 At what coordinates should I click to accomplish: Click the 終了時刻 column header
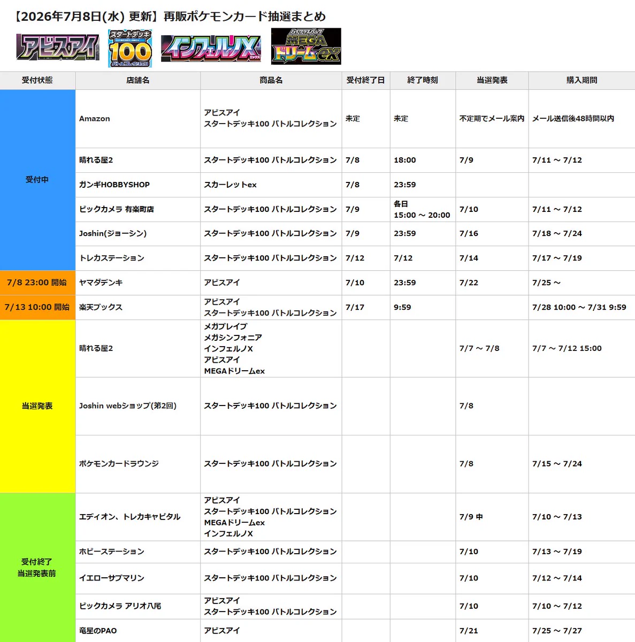[423, 80]
